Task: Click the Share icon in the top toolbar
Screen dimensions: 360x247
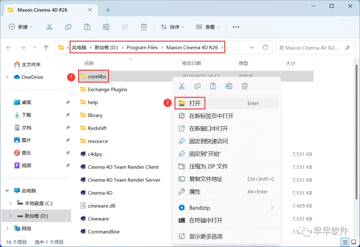Action: [125, 27]
